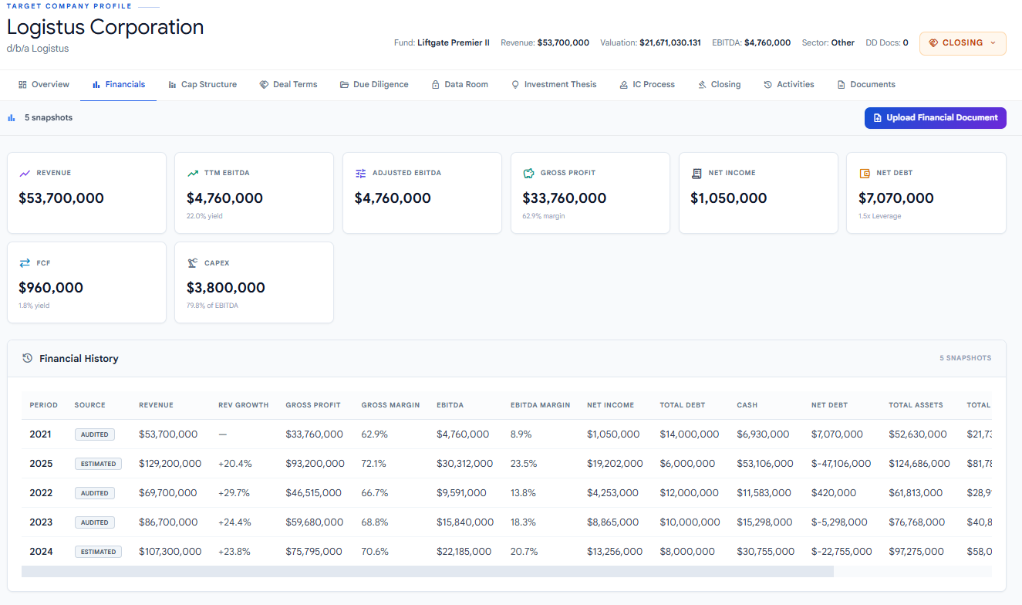
Task: Click the upload document file icon
Action: point(878,118)
